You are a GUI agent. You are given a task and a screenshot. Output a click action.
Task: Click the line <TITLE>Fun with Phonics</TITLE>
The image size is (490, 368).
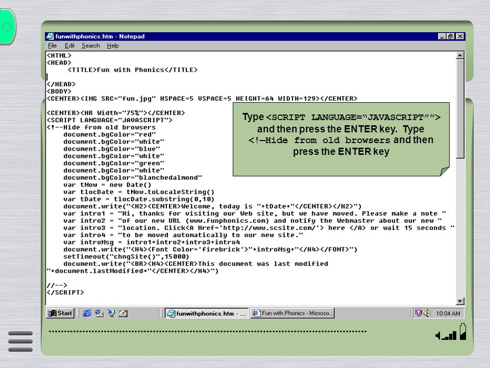click(133, 70)
